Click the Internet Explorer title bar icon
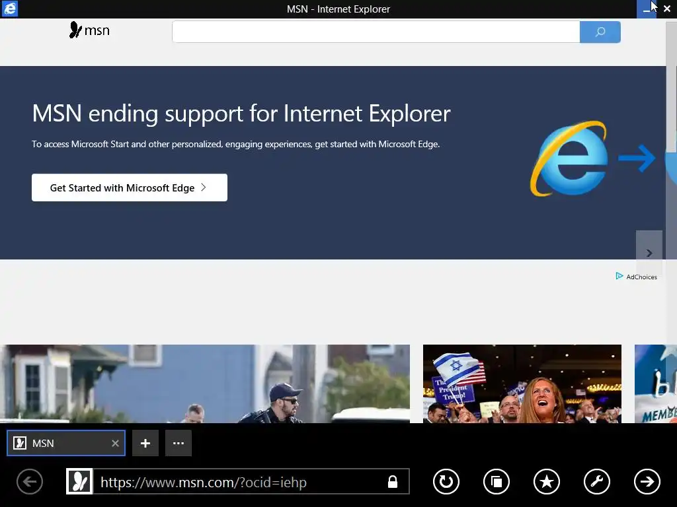This screenshot has height=507, width=677. [9, 9]
